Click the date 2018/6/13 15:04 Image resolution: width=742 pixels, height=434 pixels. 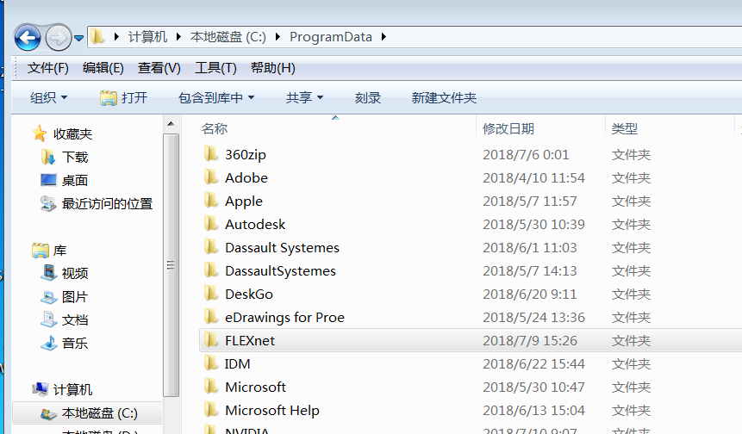tap(533, 411)
